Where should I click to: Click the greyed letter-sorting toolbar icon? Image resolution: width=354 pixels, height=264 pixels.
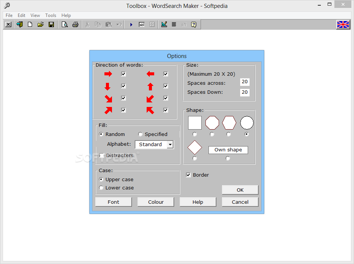point(184,24)
